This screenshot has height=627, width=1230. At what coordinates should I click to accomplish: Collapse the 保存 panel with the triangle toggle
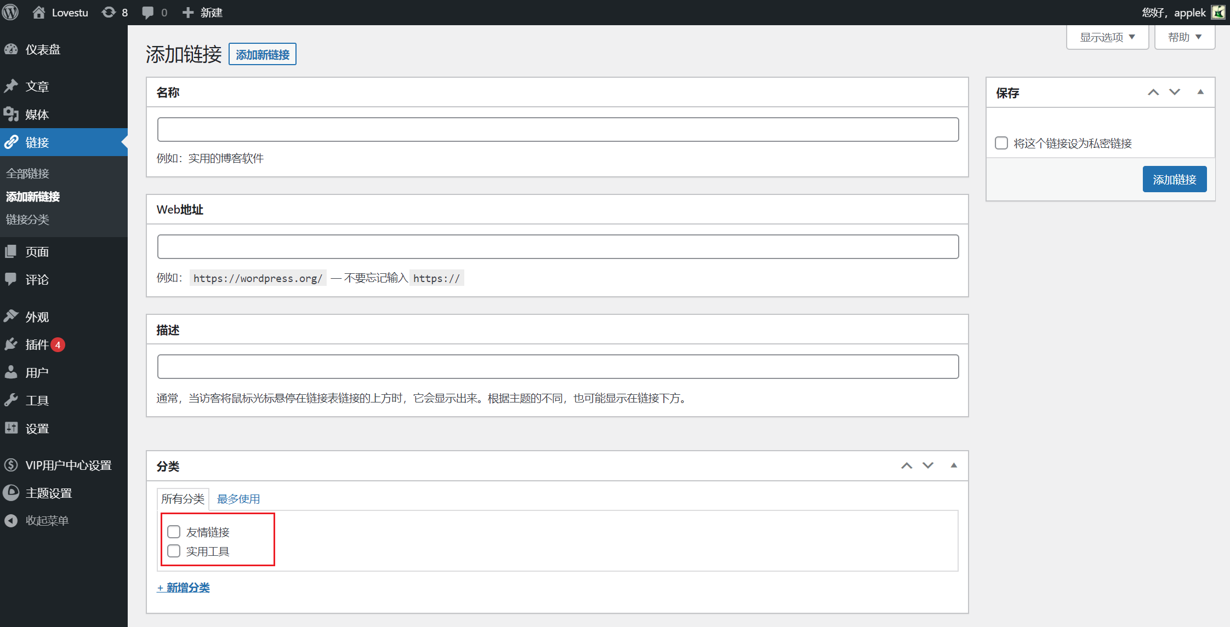pos(1200,92)
